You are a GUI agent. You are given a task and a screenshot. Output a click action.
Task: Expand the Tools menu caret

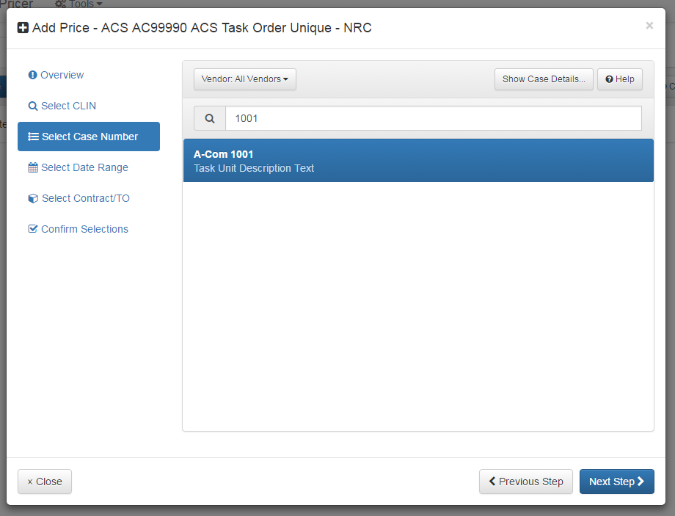pyautogui.click(x=98, y=4)
